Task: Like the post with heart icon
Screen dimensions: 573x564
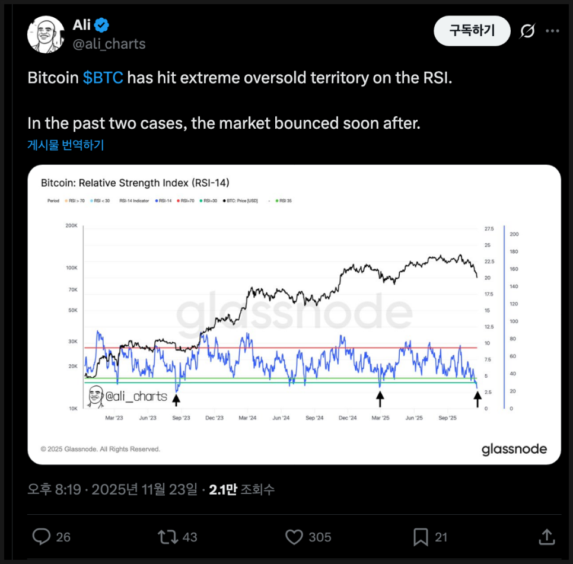Action: coord(294,537)
